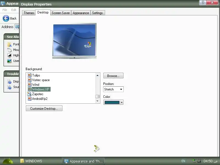Close the Display Properties dialog
Screen dimensions: 220x165
point(212,2)
